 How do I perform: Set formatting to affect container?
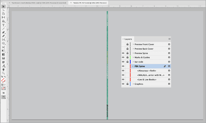pos(2,85)
